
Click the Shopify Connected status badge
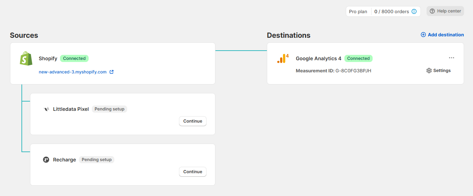tap(74, 58)
